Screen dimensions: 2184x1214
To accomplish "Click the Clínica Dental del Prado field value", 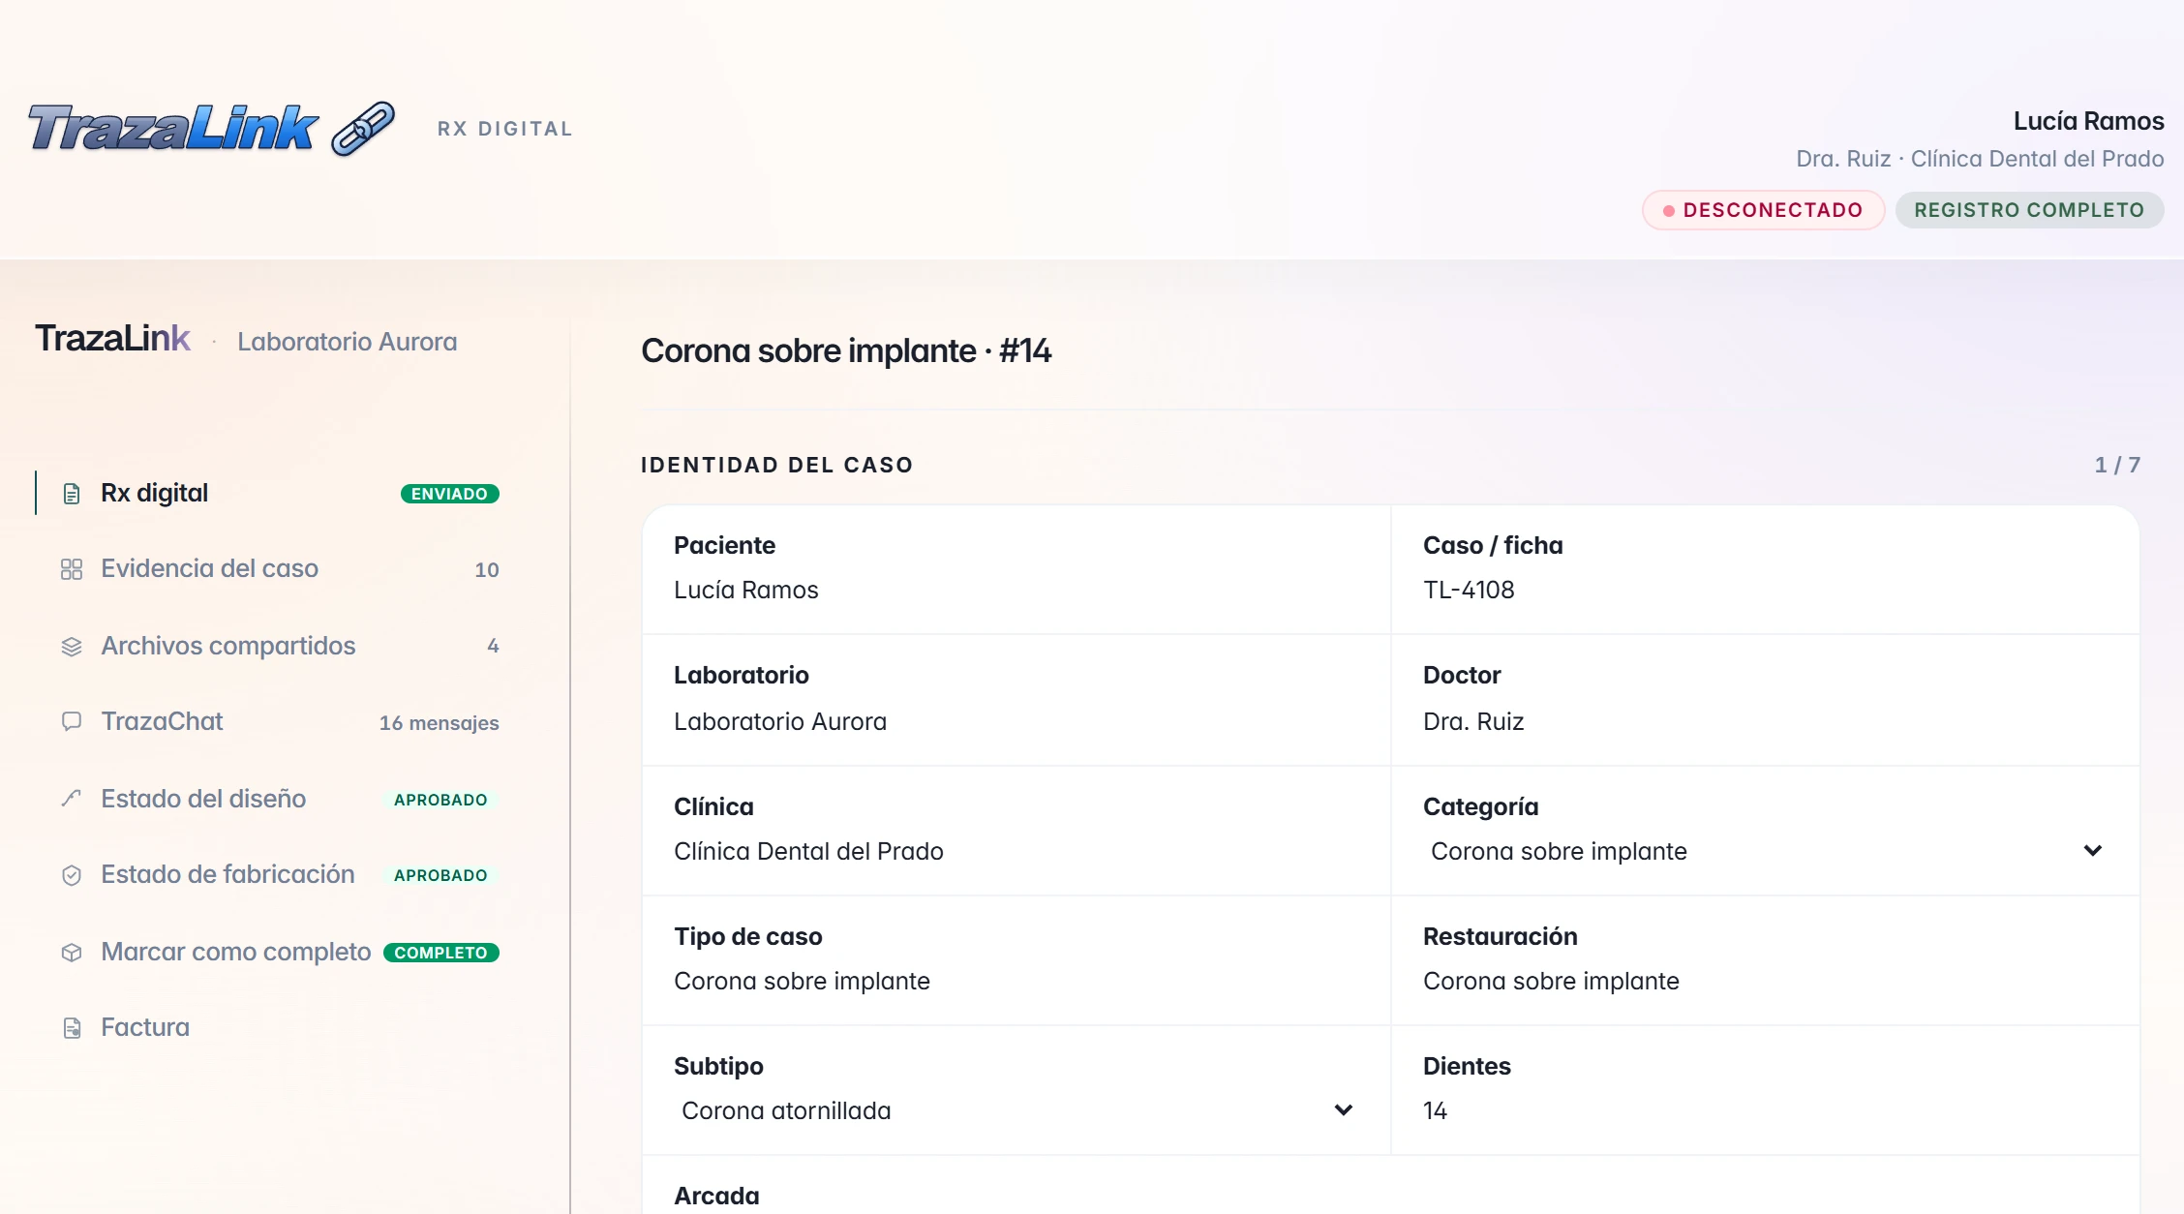I will coord(808,851).
